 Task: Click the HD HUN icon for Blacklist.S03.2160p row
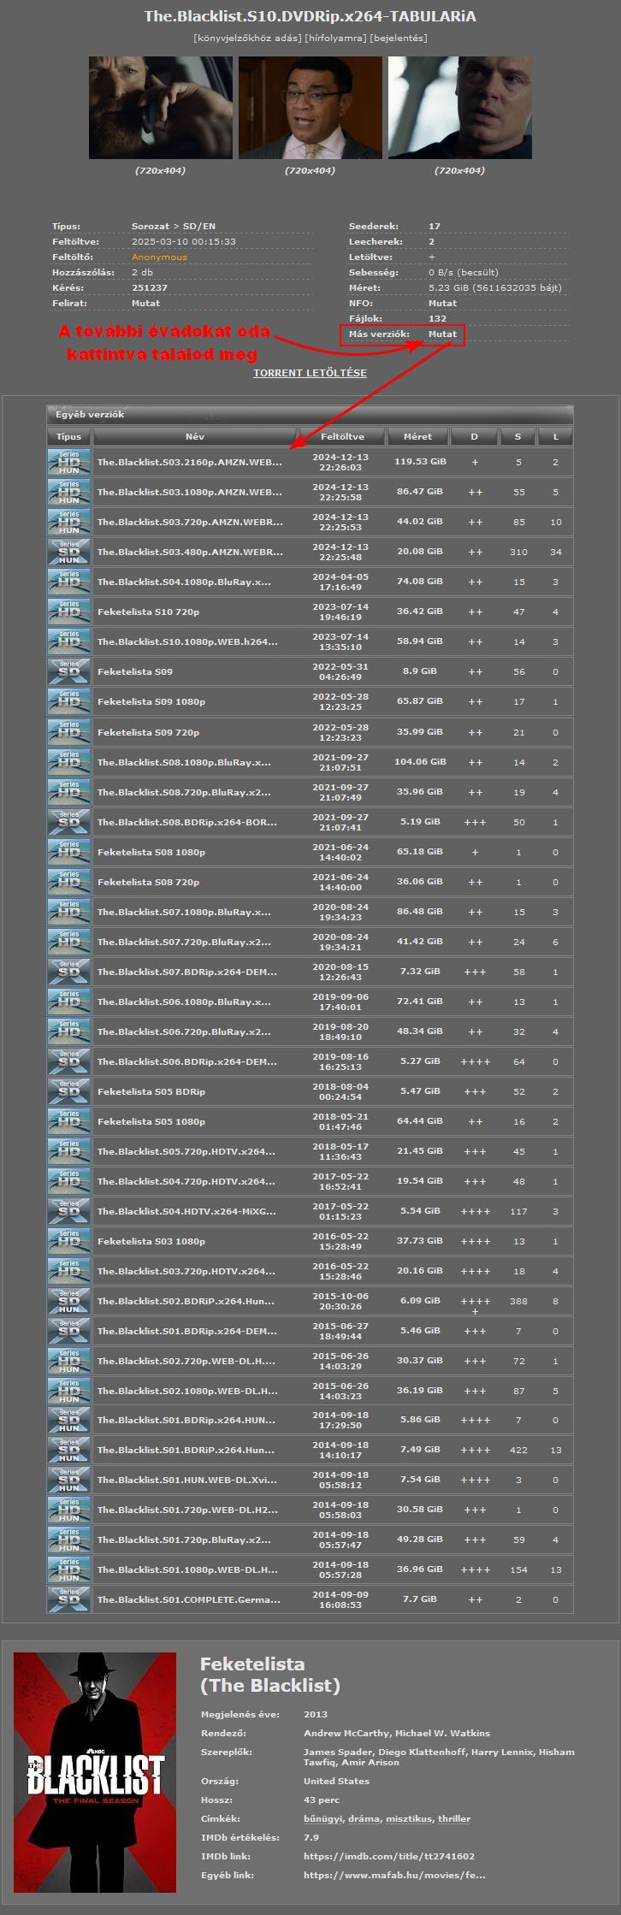tap(69, 462)
